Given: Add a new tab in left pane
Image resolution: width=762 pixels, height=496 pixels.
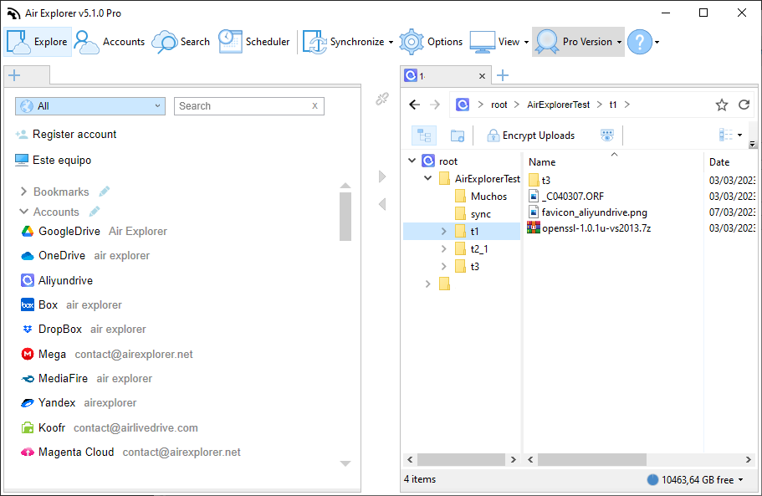Looking at the screenshot, I should [14, 75].
